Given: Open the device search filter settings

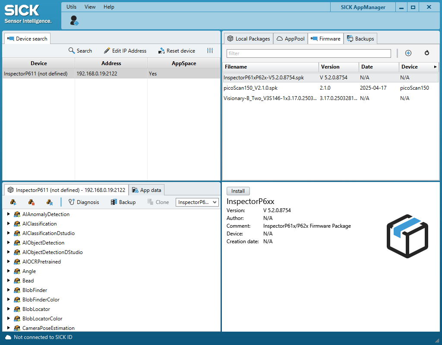Looking at the screenshot, I should [x=210, y=50].
